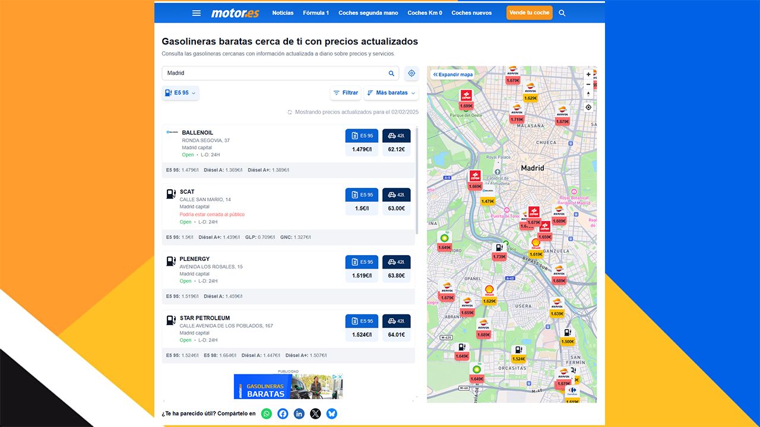Click the station list scrollbar
The image size is (760, 427).
point(417,180)
